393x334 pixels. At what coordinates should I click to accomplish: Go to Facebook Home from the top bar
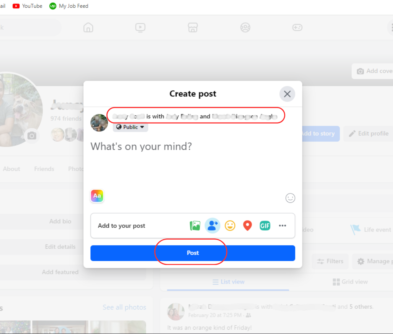click(x=88, y=28)
